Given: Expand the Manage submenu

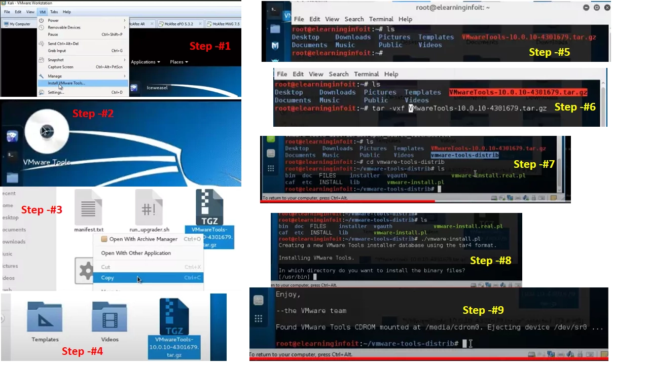Looking at the screenshot, I should point(84,76).
